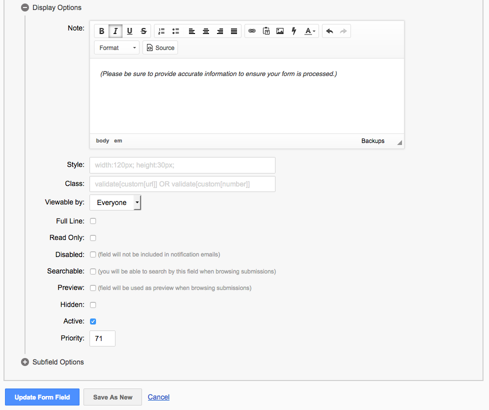Uncheck the Active checkbox
This screenshot has height=410, width=489.
pos(93,321)
